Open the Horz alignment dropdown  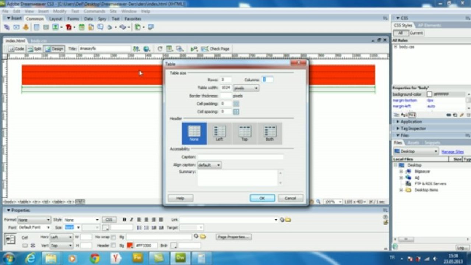tap(61, 237)
